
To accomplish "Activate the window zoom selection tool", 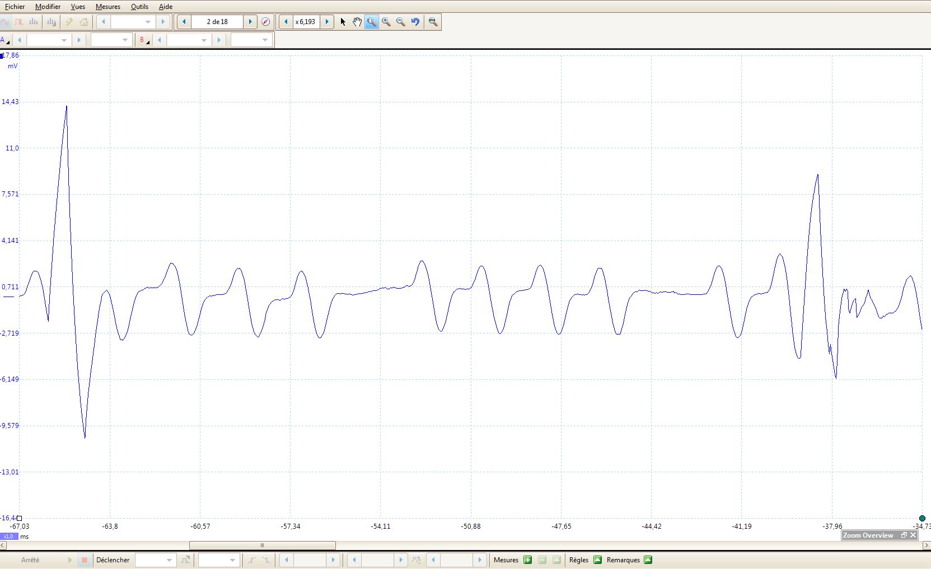I will [372, 22].
